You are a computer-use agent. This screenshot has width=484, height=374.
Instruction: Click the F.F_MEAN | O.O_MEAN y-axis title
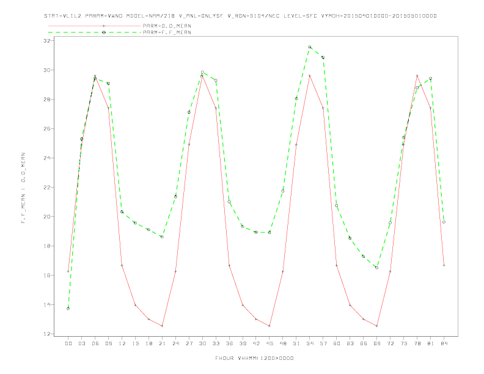tap(23, 188)
